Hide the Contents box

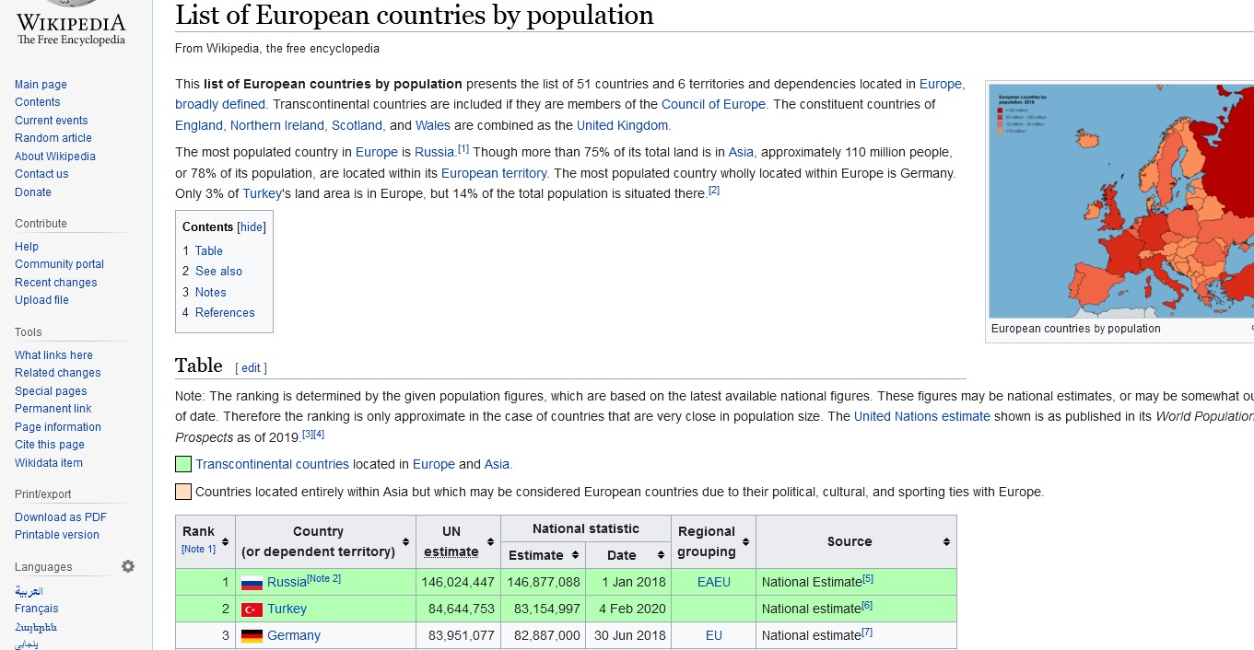click(x=252, y=227)
